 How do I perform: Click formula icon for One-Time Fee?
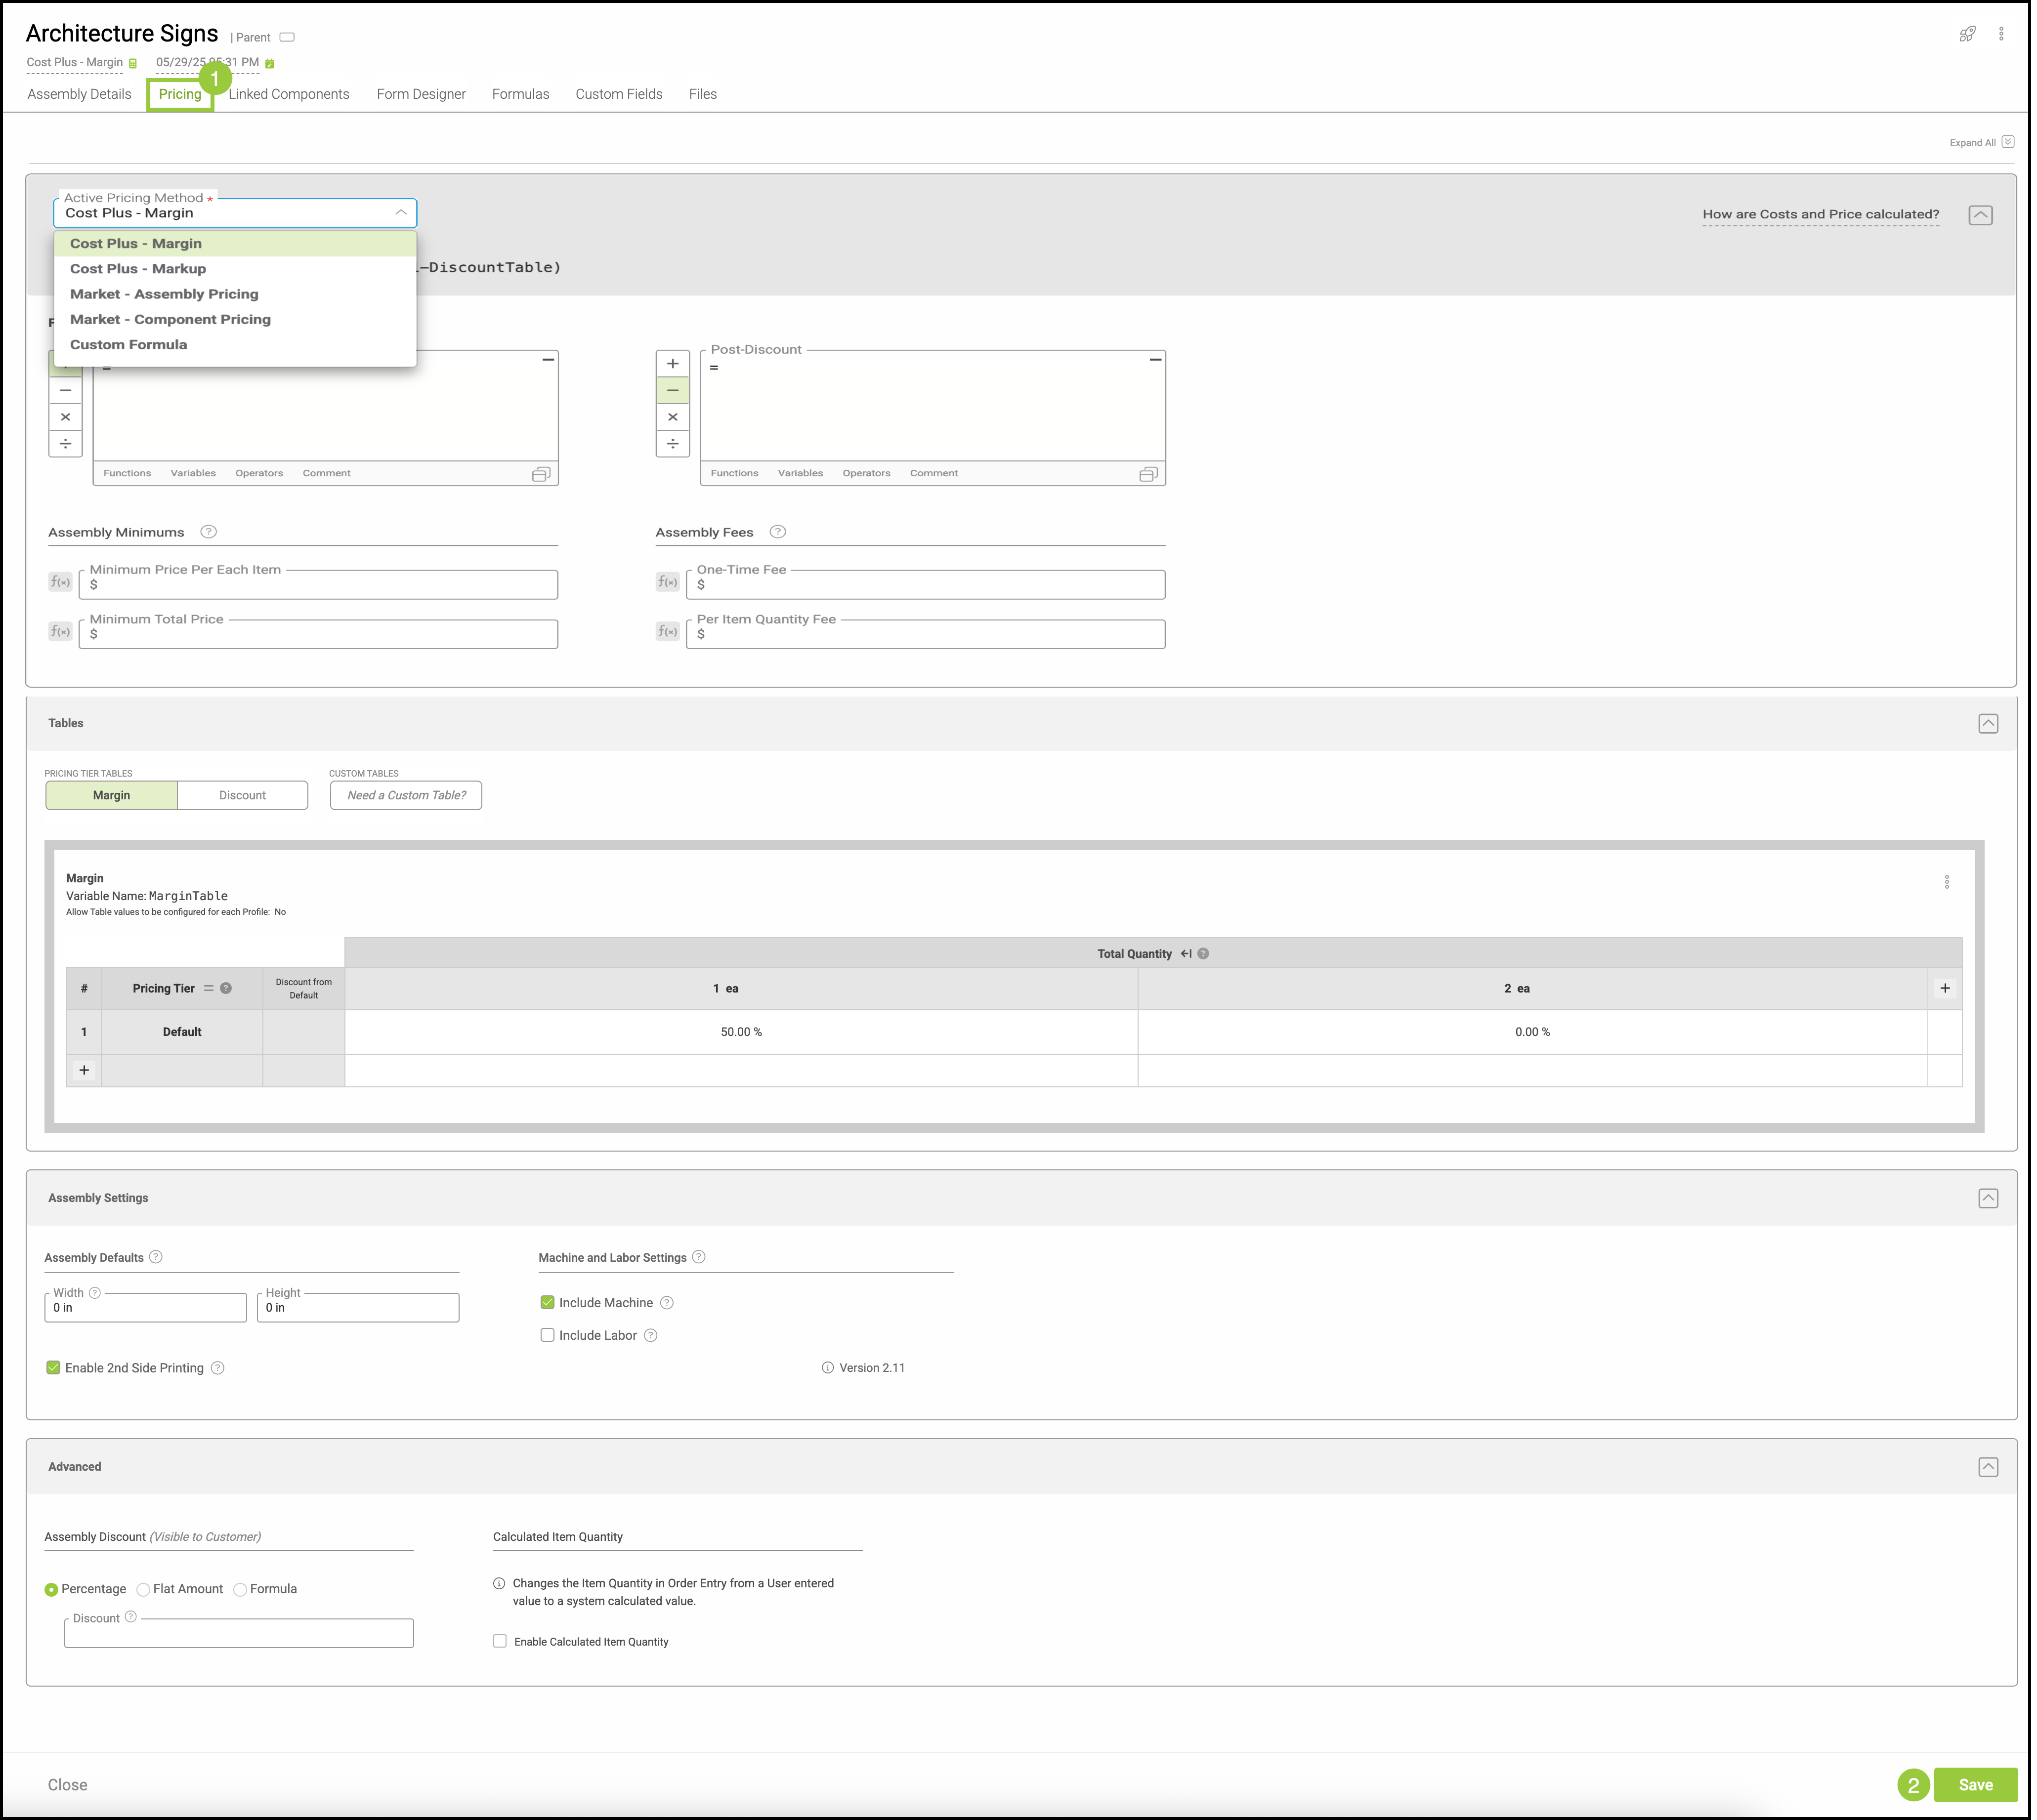(x=667, y=582)
